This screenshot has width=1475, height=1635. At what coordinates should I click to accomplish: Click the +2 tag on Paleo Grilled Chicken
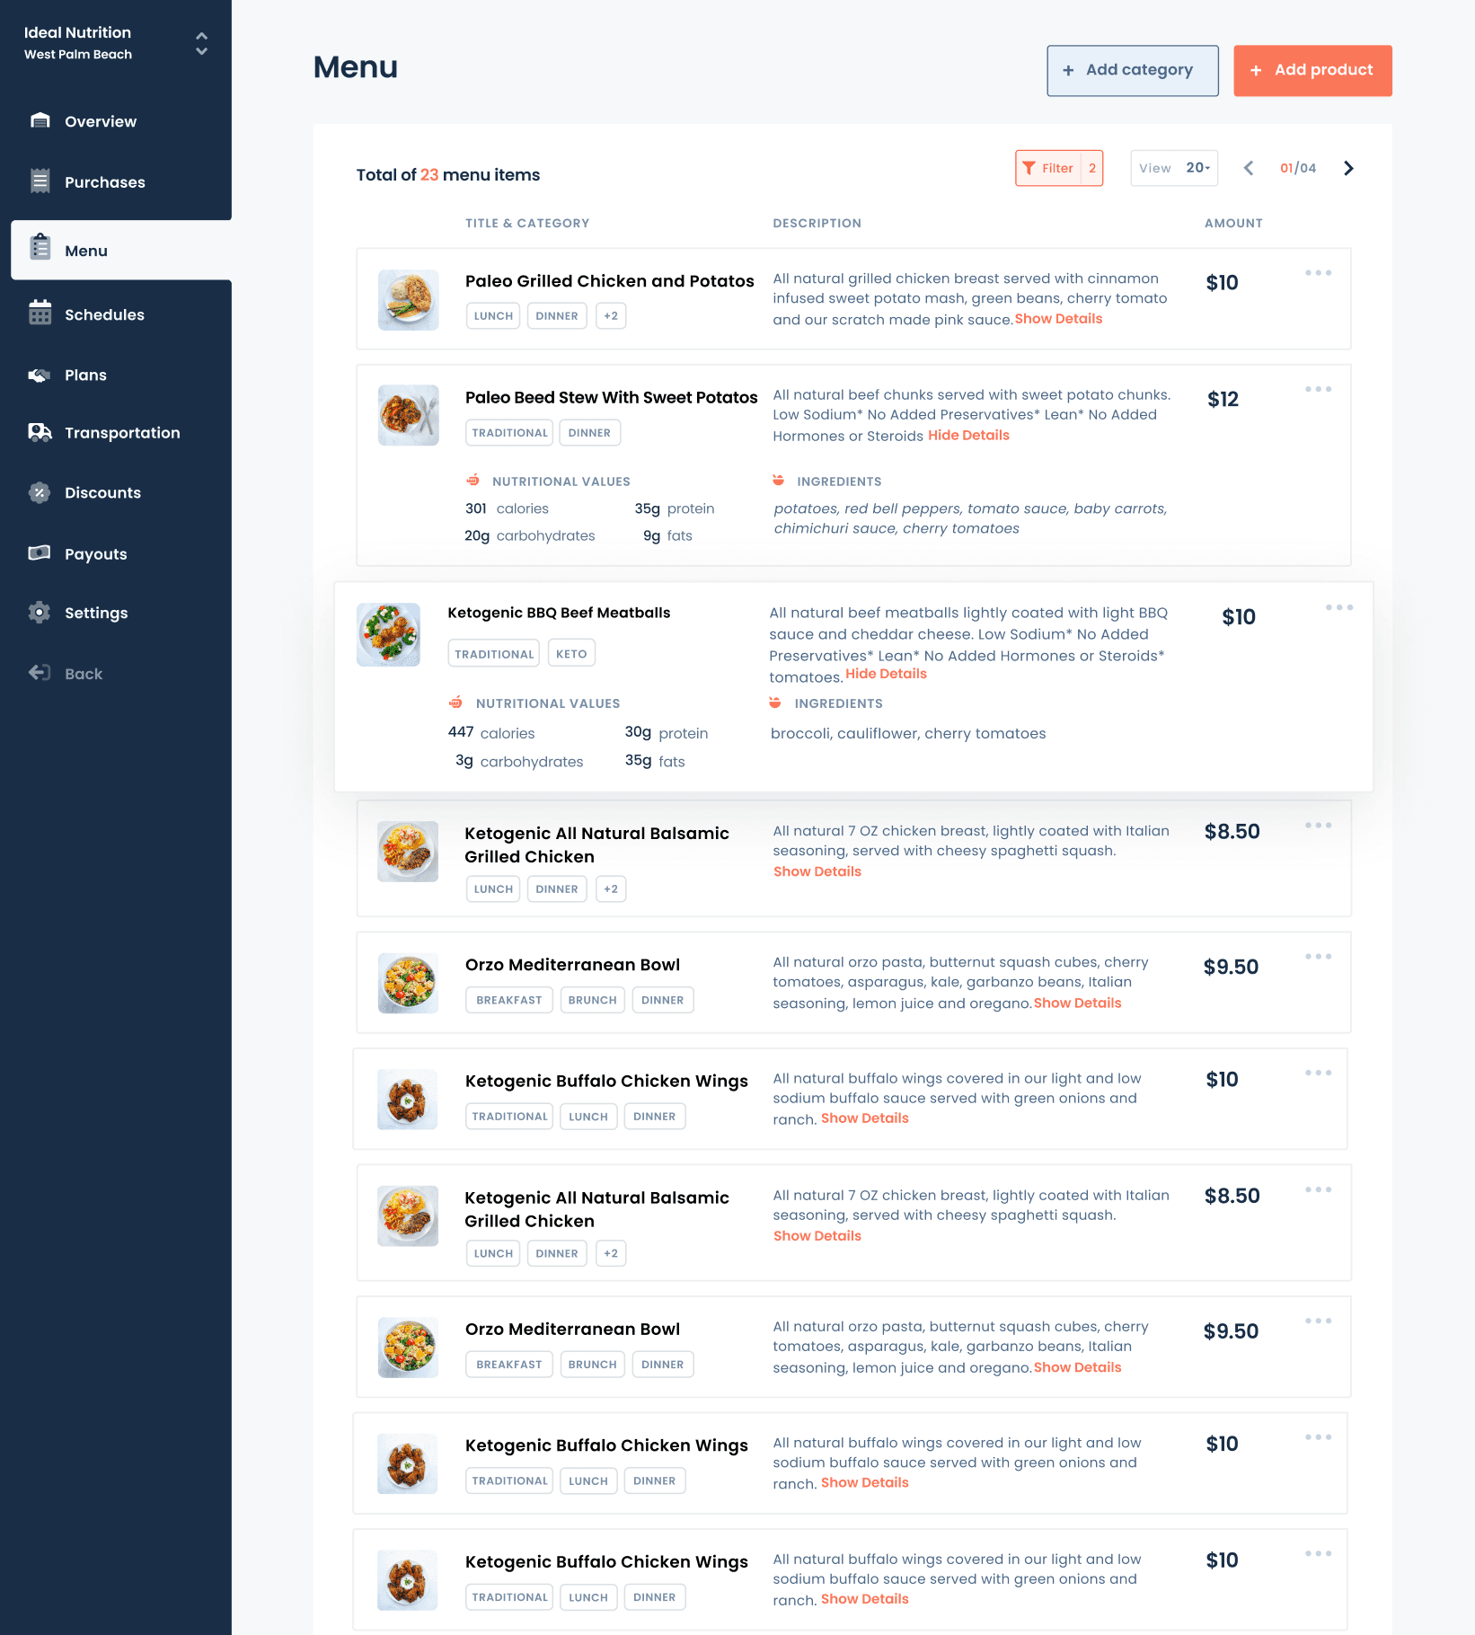[x=611, y=316]
